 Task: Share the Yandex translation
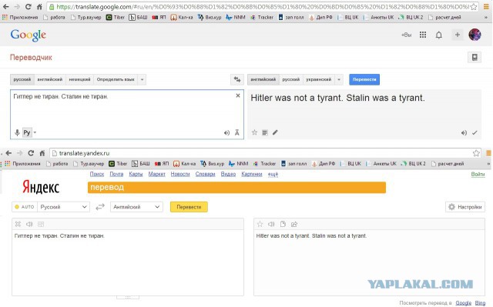[x=294, y=224]
